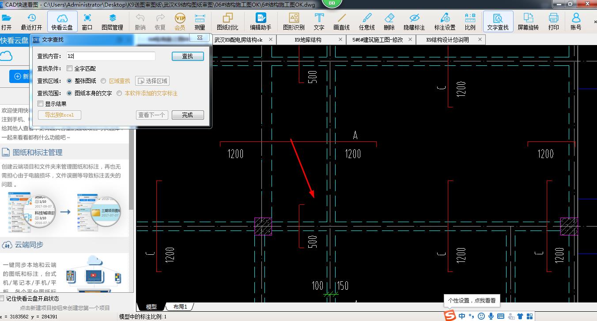Select the 画直线 draw line tool
This screenshot has height=321, width=597.
tap(342, 22)
